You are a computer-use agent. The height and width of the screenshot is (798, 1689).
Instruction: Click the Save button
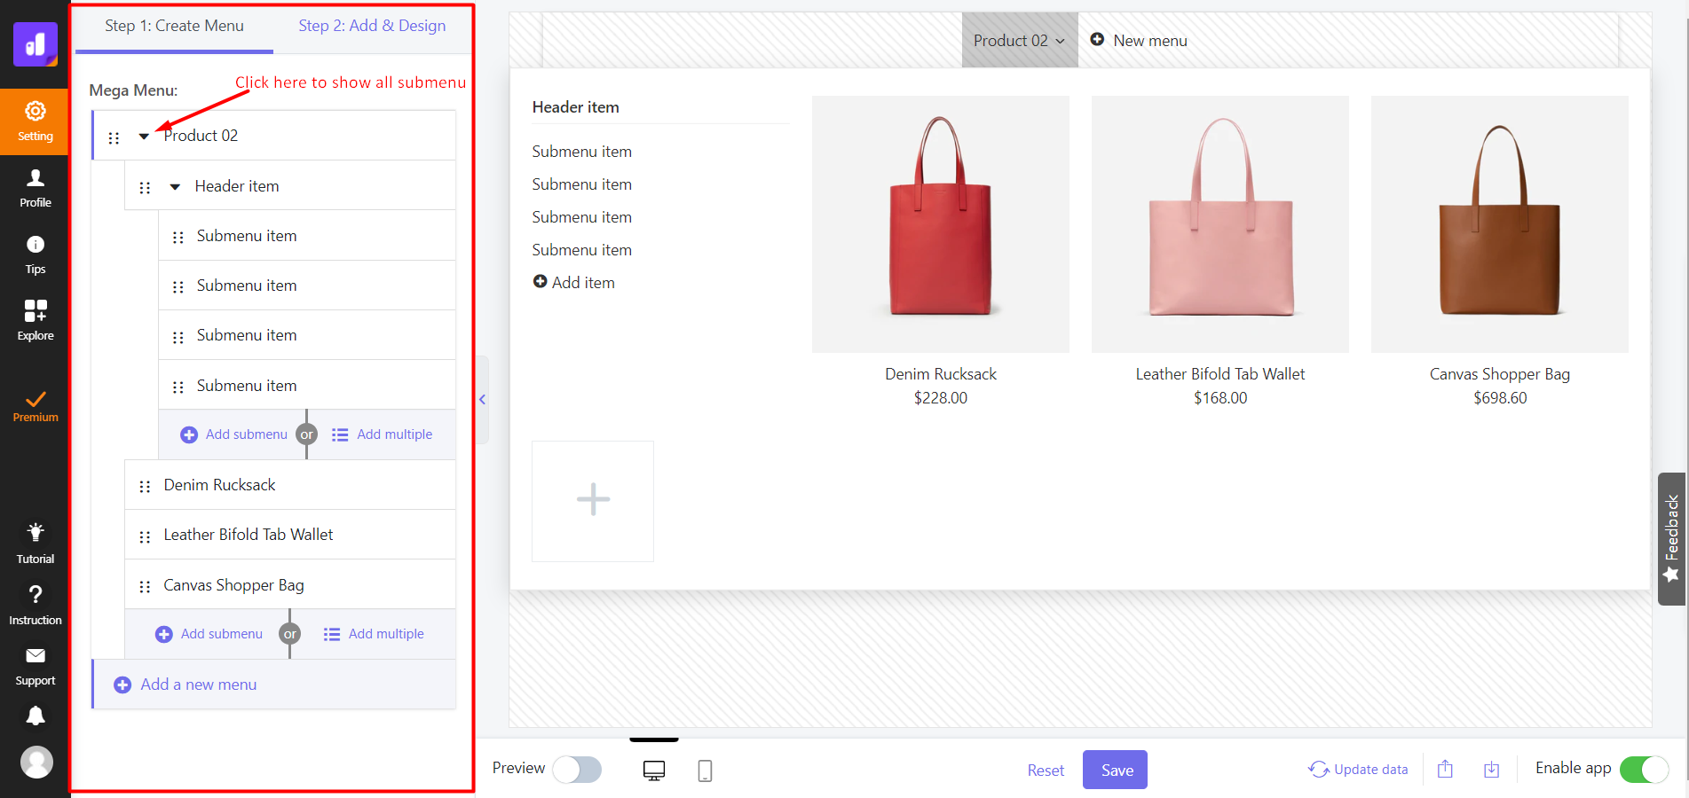1115,770
